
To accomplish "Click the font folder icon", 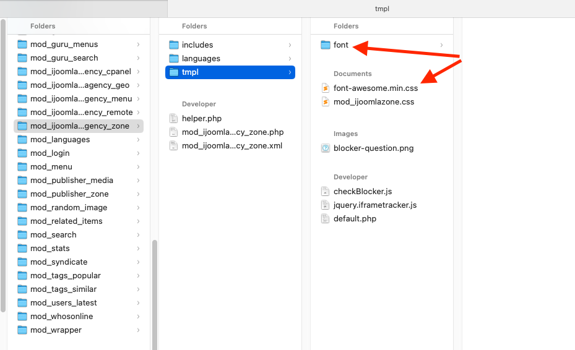I will click(326, 45).
